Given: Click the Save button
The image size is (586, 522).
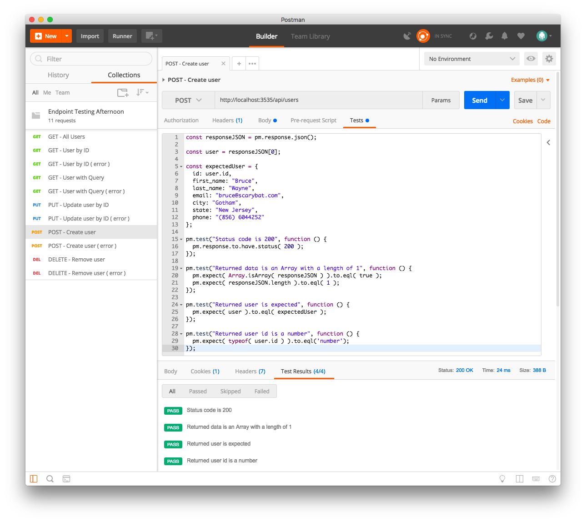Looking at the screenshot, I should [526, 100].
